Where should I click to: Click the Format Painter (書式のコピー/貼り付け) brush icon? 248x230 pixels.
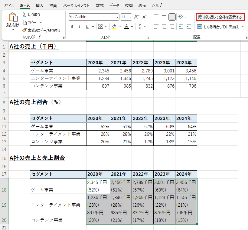click(24, 30)
